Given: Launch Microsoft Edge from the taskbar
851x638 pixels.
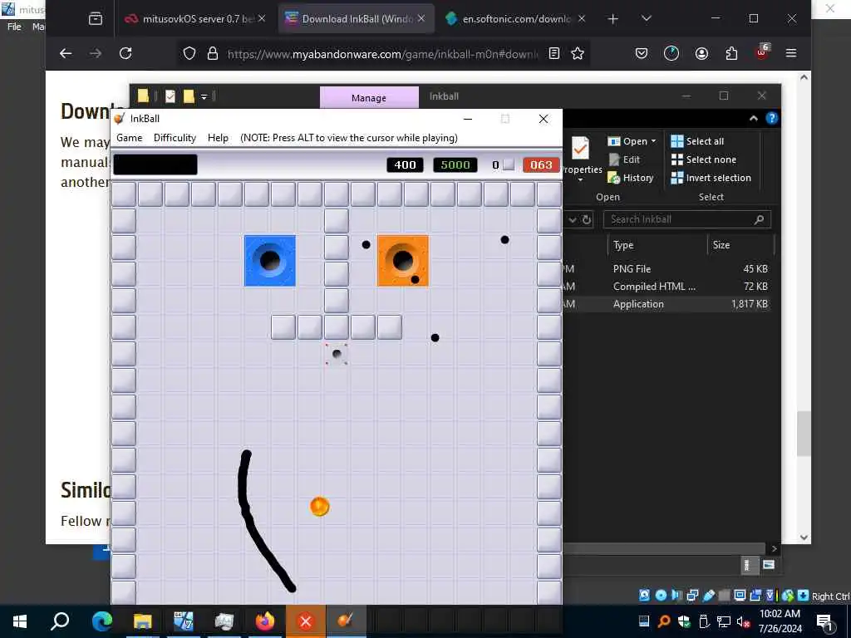Looking at the screenshot, I should pos(102,621).
